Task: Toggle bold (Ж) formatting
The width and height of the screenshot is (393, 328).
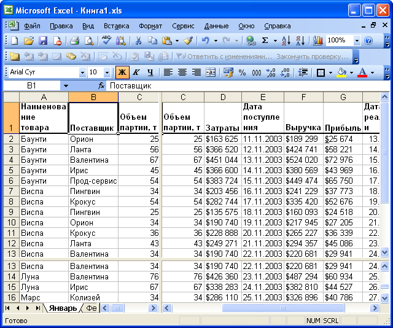Action: click(122, 72)
